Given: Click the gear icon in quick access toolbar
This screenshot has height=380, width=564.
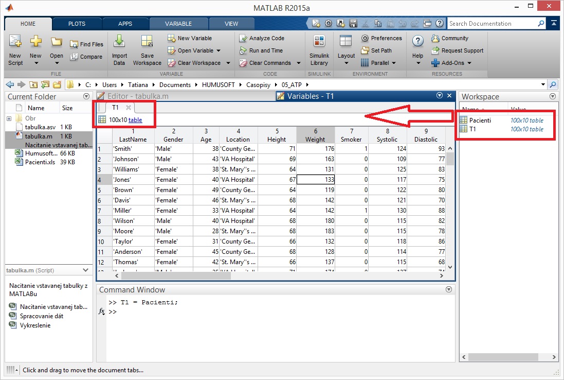Looking at the screenshot, I should pyautogui.click(x=329, y=23).
